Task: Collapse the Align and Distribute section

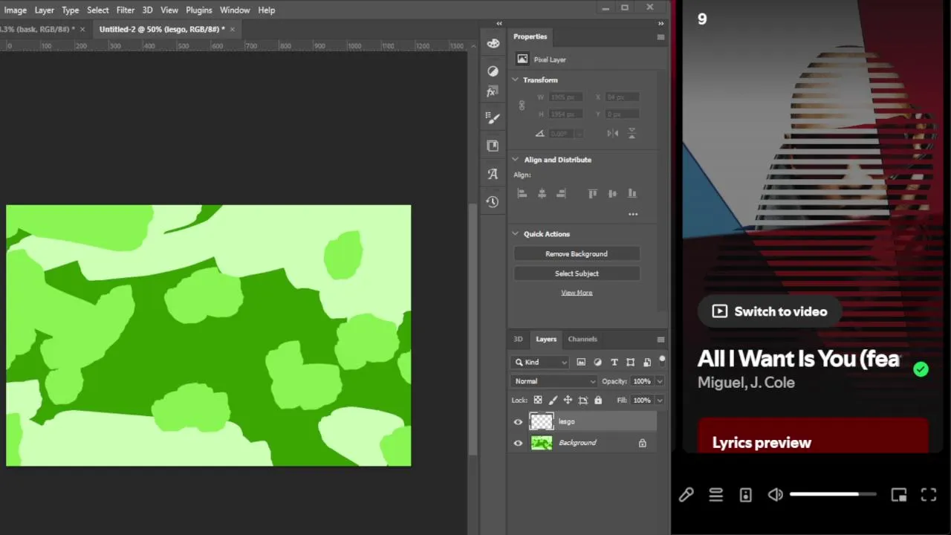Action: [515, 159]
